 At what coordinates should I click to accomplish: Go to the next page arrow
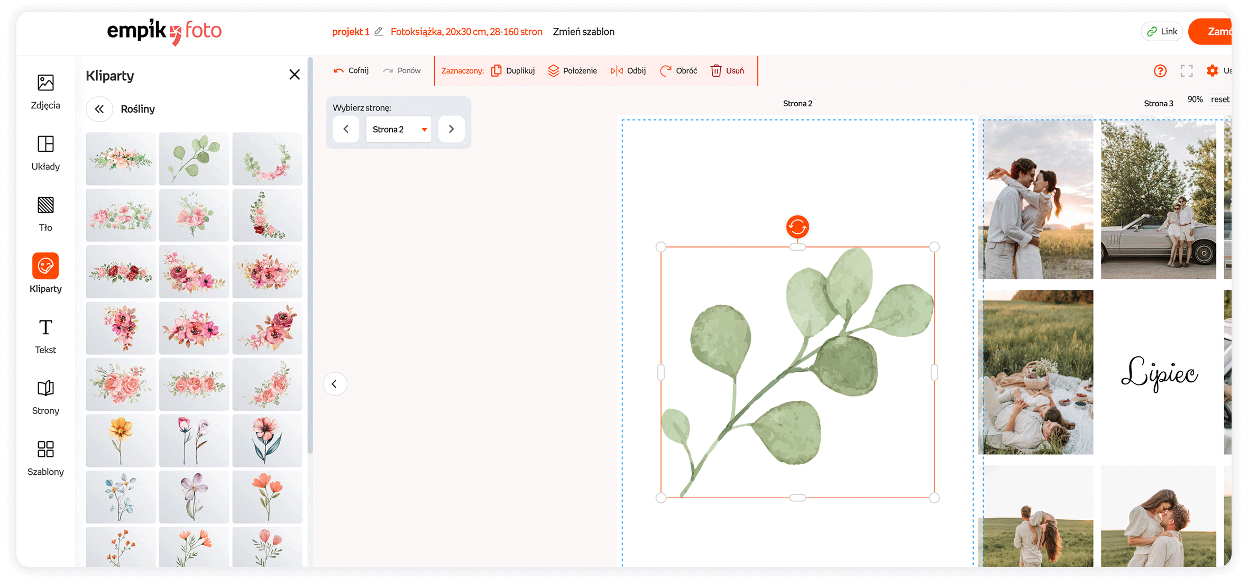point(451,129)
